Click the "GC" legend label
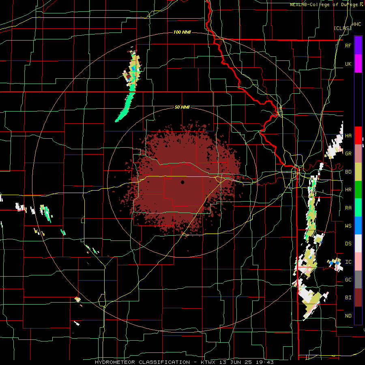 (348, 280)
